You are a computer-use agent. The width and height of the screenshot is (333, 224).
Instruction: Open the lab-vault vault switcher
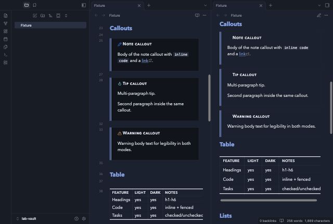click(27, 219)
